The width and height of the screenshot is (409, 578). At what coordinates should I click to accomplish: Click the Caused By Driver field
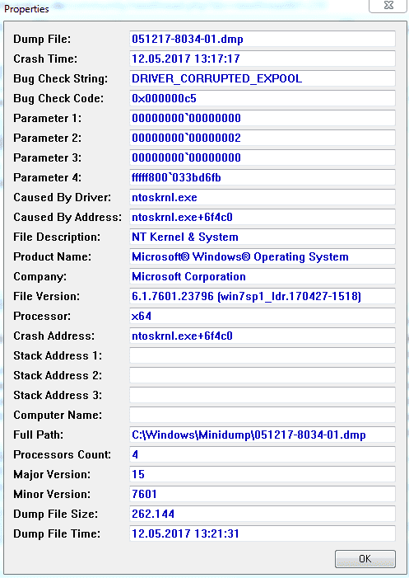click(x=263, y=197)
